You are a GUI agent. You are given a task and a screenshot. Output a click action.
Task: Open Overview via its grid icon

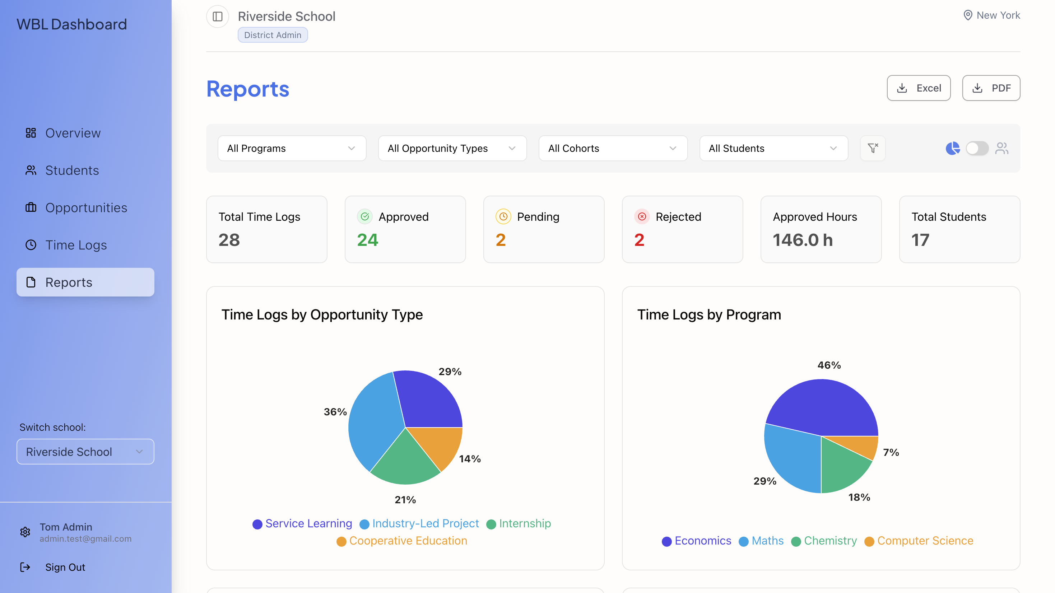tap(31, 133)
